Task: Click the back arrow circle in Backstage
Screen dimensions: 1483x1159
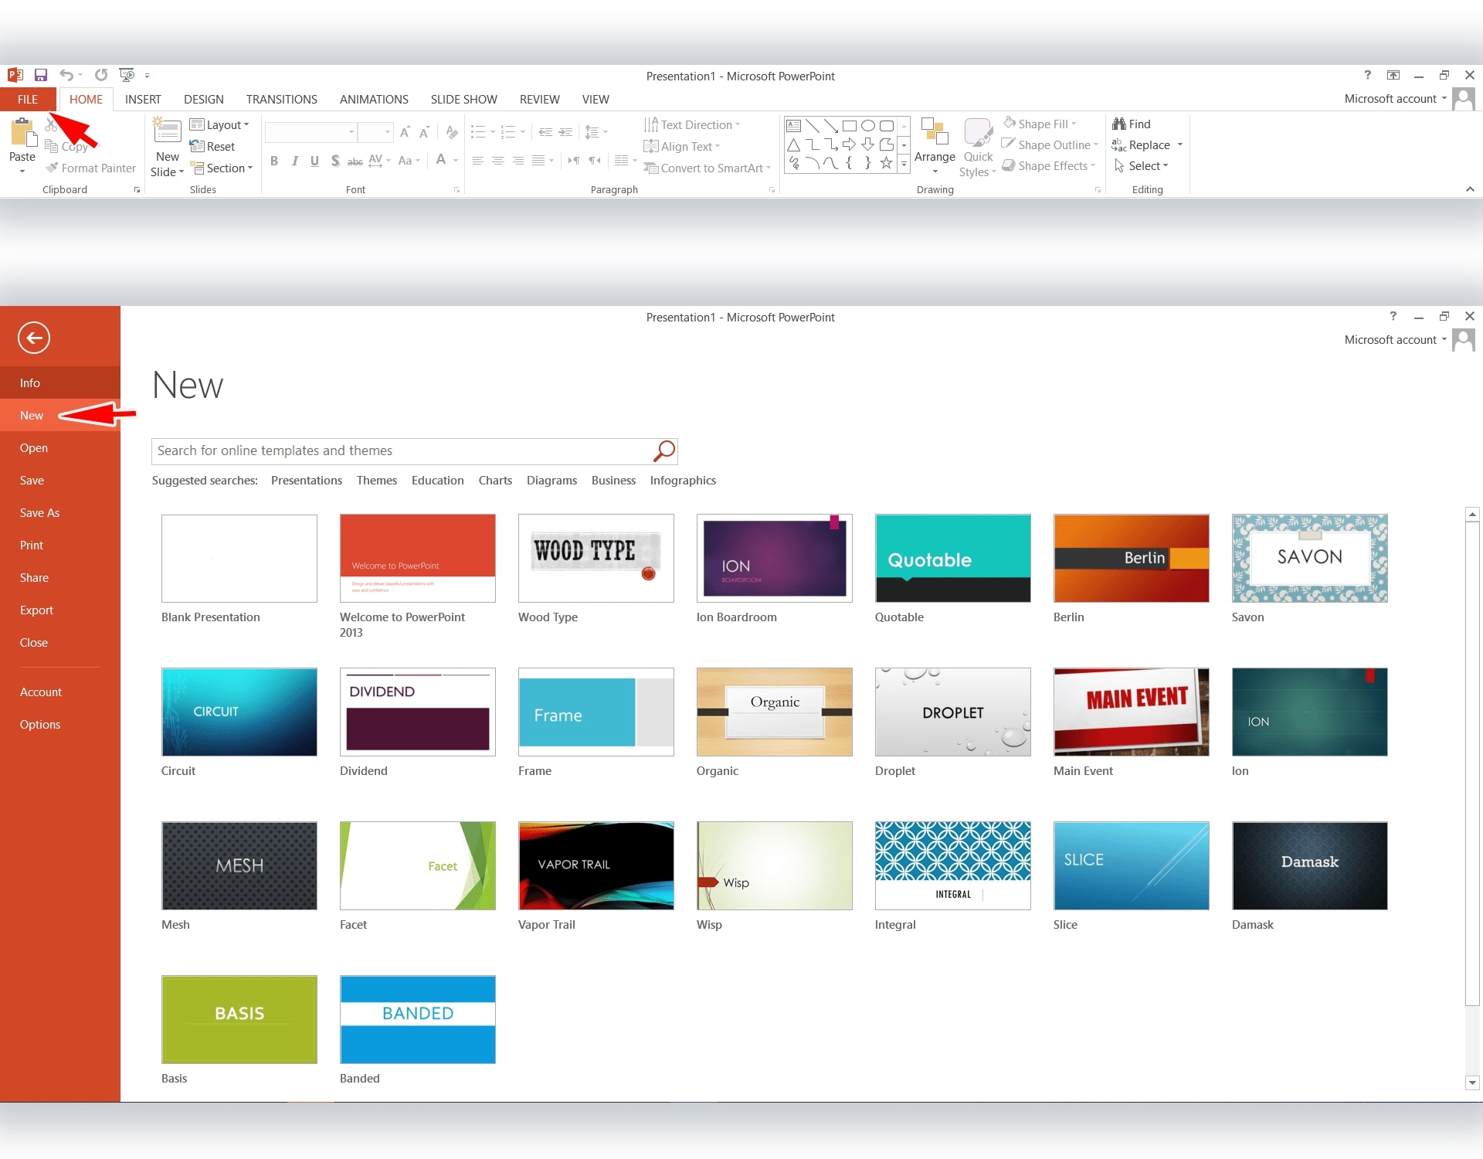Action: click(34, 338)
